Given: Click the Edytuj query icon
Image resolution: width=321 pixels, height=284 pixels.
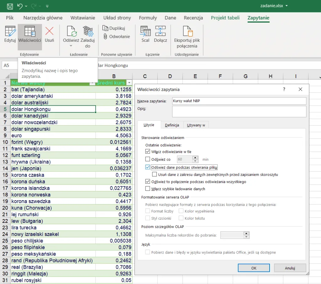Looking at the screenshot, I should tap(10, 31).
